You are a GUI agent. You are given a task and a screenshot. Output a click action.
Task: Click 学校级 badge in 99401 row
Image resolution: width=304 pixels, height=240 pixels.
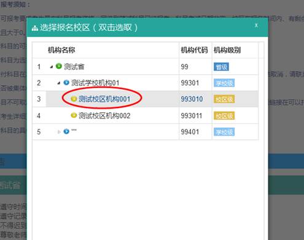224,132
